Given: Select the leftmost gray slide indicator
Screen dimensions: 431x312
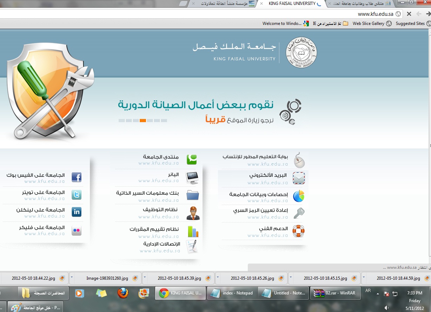Looking at the screenshot, I should pos(122,120).
